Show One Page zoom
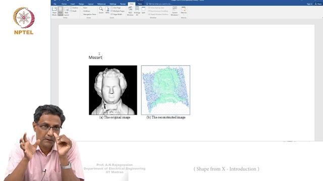This screenshot has width=323, height=181. pyautogui.click(x=116, y=8)
